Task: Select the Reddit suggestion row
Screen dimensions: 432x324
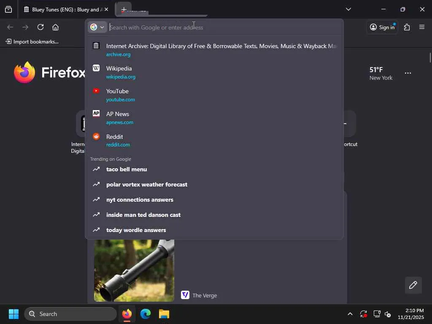Action: coord(214,140)
